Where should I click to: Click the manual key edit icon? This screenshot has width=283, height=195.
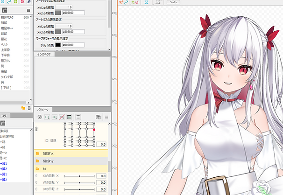click(x=69, y=117)
